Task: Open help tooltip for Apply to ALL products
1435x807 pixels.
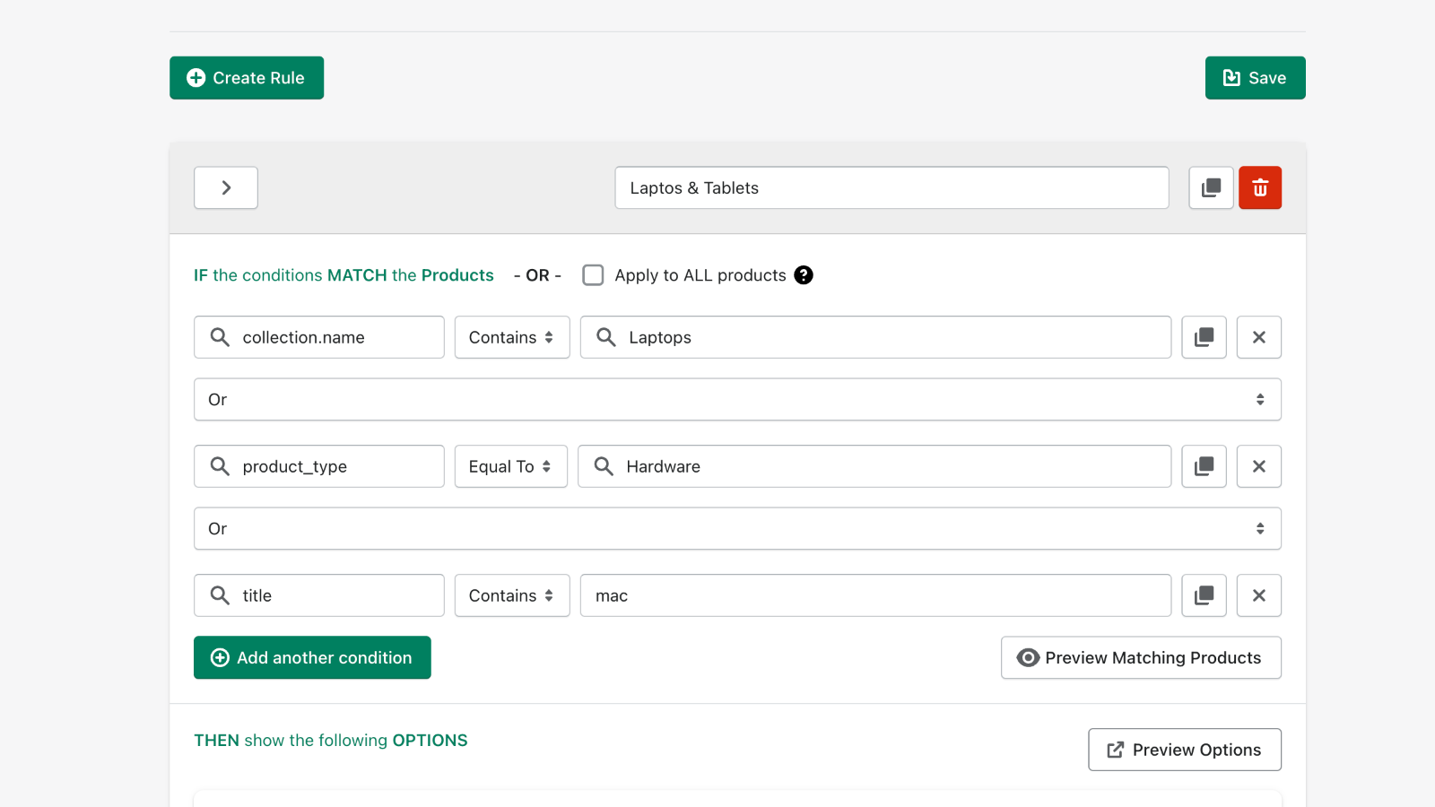Action: [804, 275]
